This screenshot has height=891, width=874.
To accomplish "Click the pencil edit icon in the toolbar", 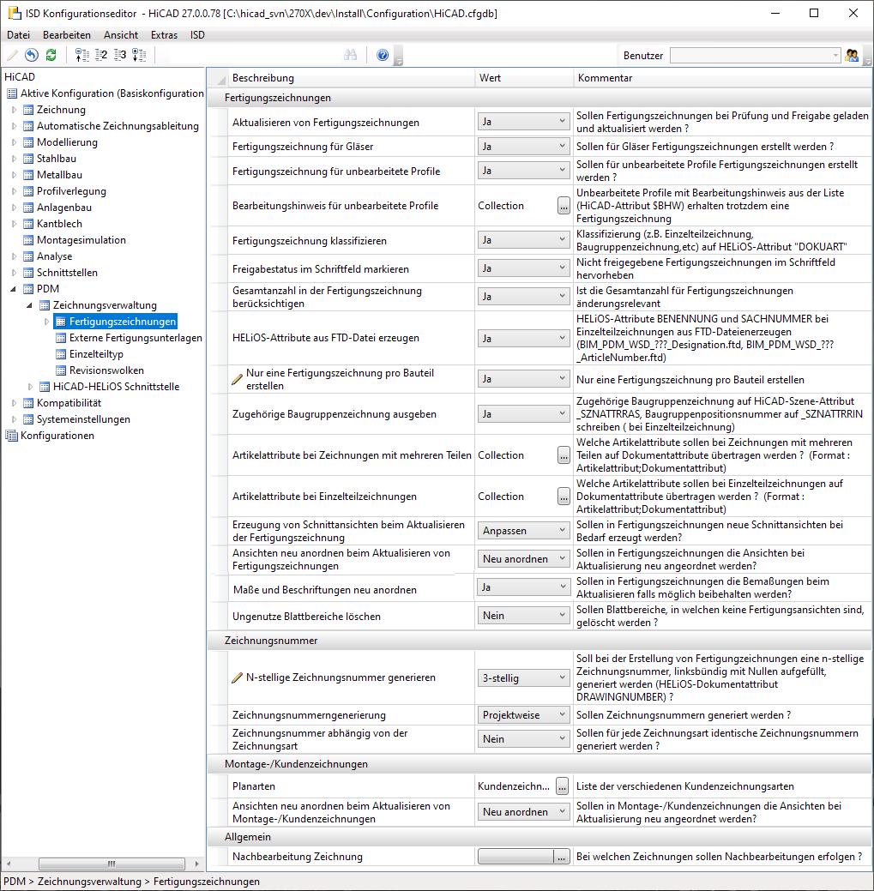I will coord(13,55).
